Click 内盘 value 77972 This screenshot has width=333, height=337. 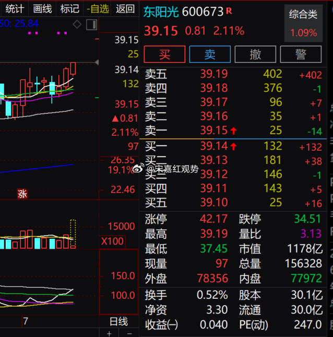pyautogui.click(x=306, y=278)
